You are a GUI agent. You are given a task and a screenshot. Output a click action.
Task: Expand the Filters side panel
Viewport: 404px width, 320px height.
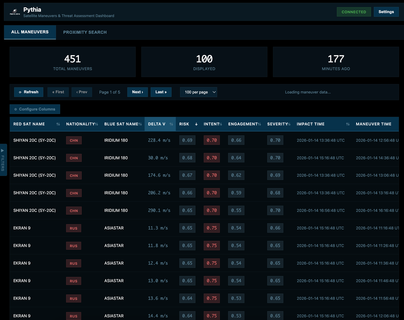pyautogui.click(x=3, y=160)
